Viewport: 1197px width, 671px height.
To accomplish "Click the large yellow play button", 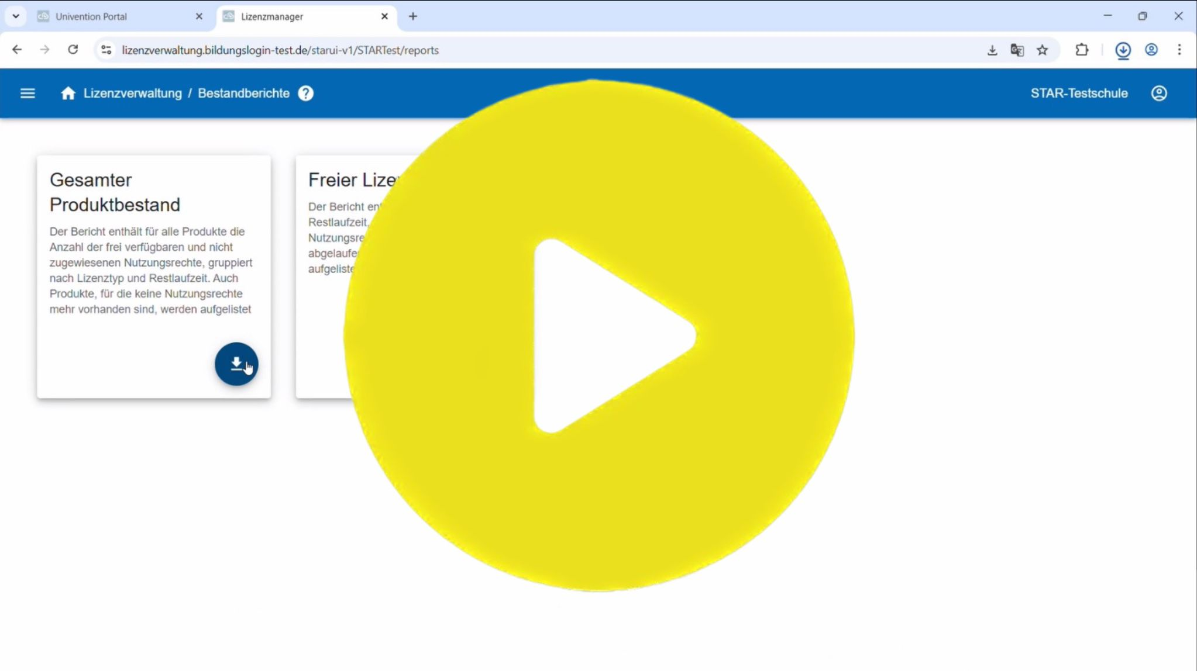I will tap(598, 335).
